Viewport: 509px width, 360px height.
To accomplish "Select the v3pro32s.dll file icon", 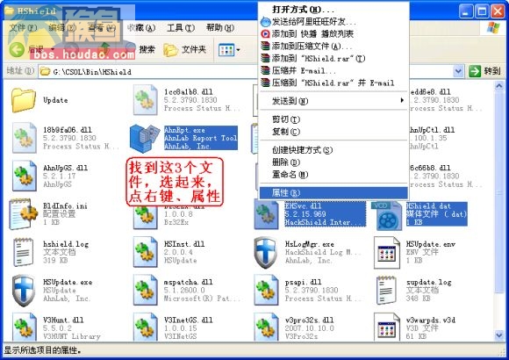I will point(266,327).
